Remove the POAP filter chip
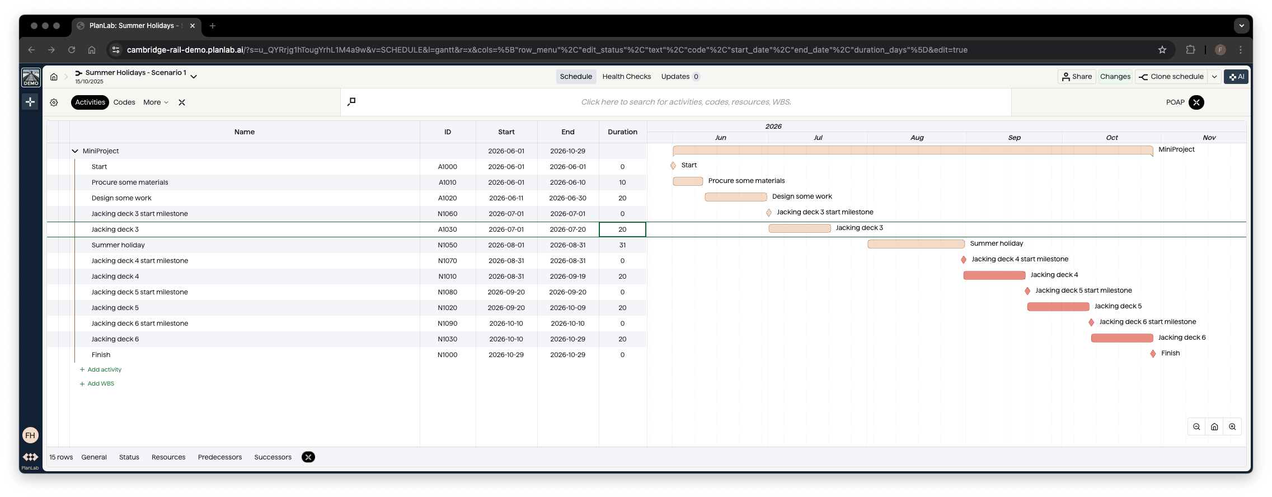Image resolution: width=1272 pixels, height=497 pixels. tap(1196, 102)
